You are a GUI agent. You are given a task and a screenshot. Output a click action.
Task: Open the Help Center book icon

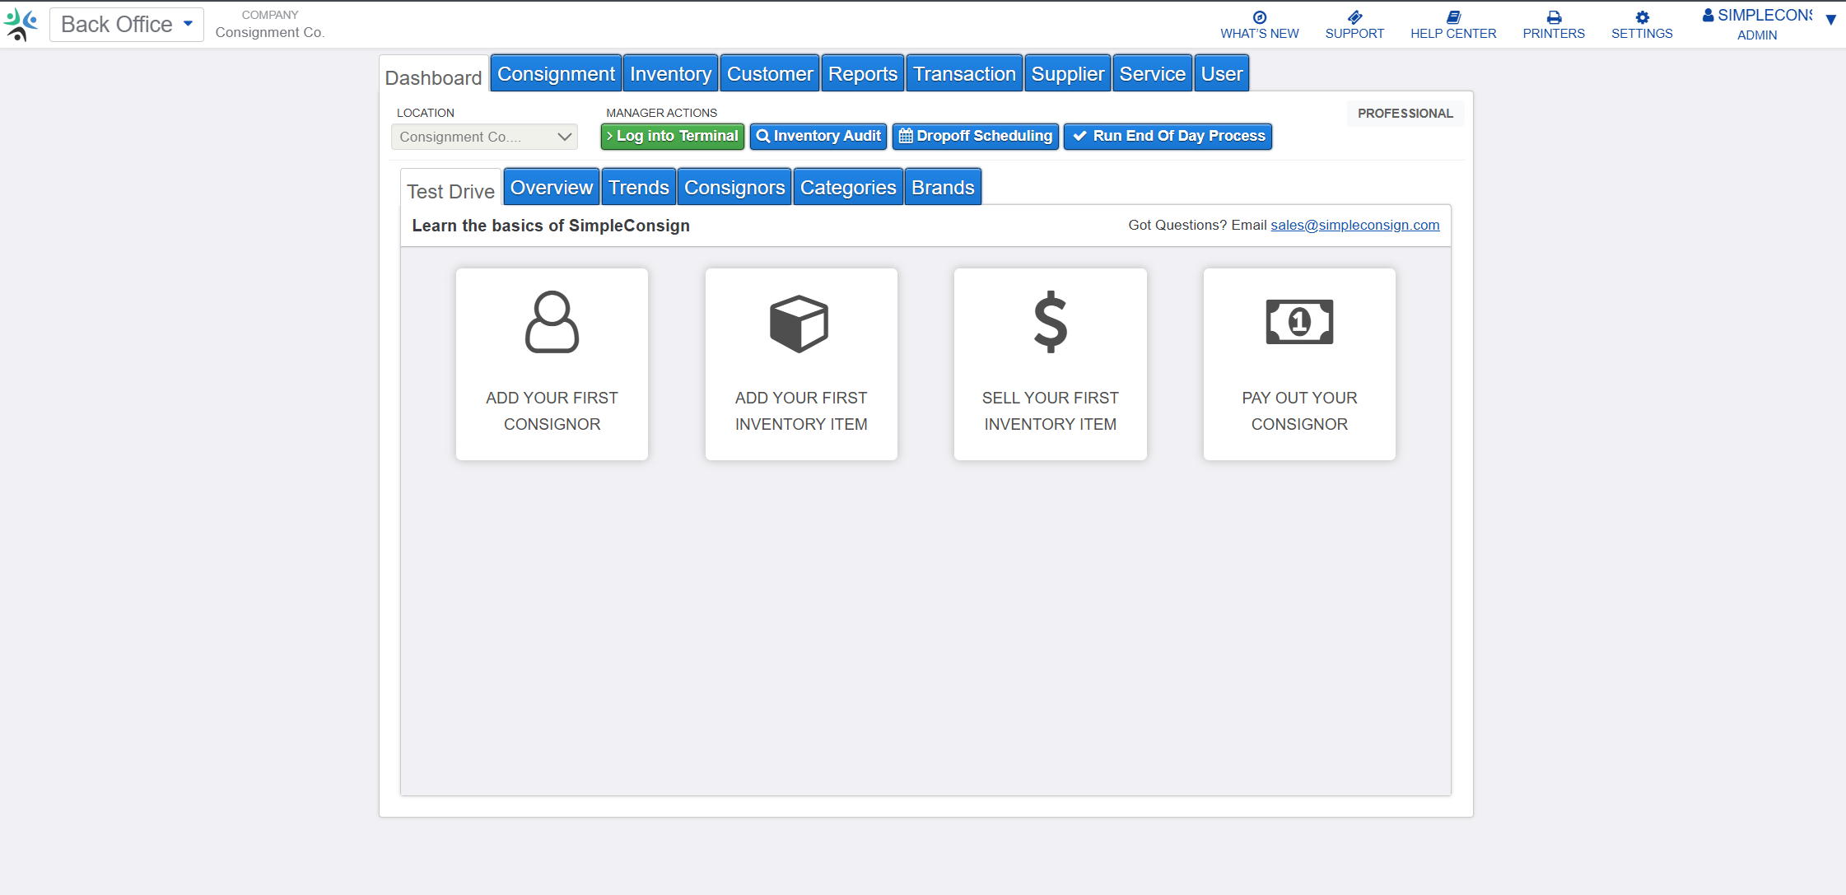(x=1453, y=17)
